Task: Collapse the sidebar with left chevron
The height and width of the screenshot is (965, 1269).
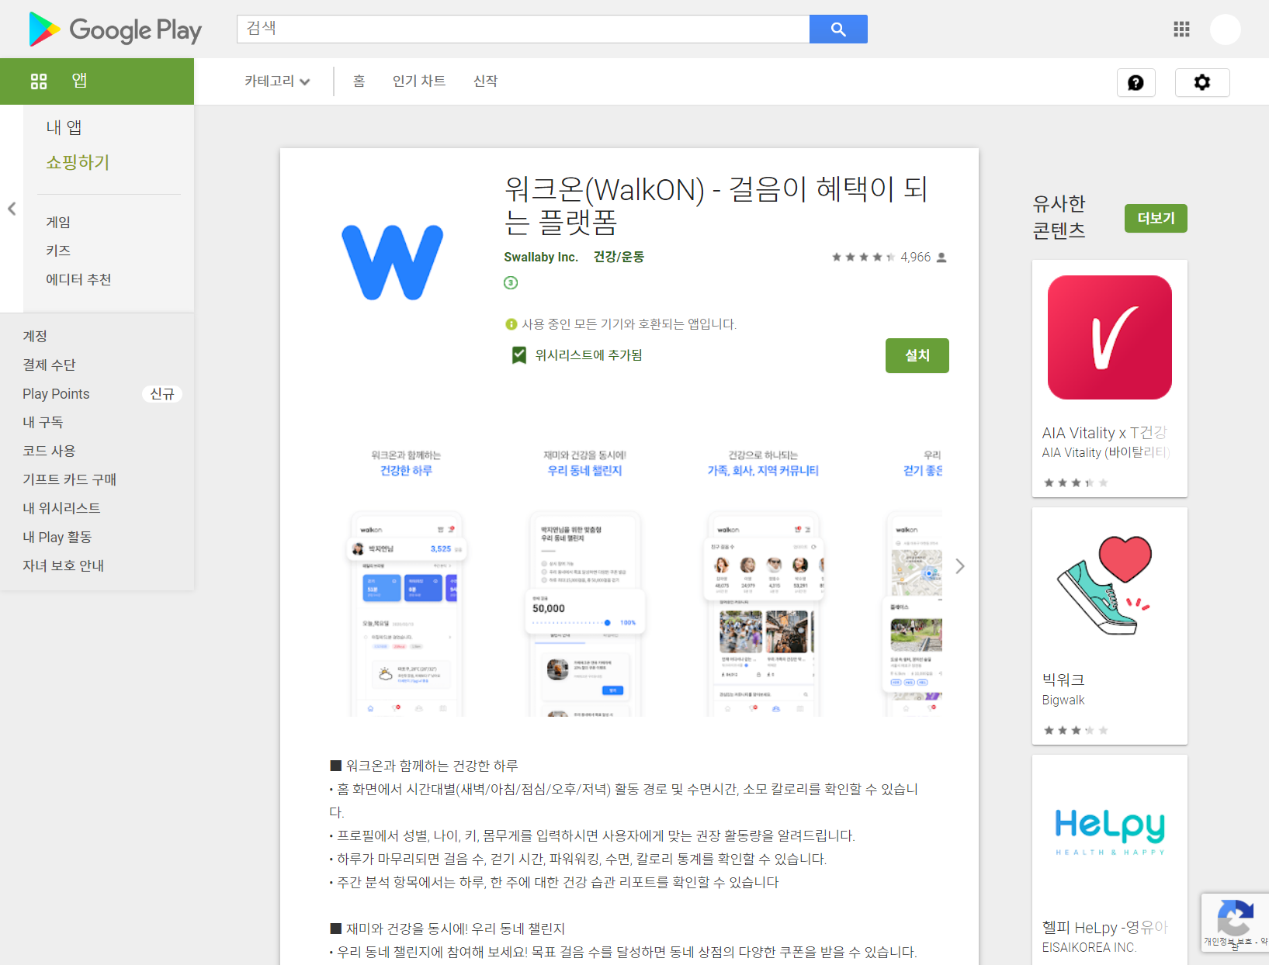Action: tap(12, 209)
